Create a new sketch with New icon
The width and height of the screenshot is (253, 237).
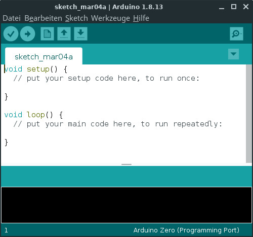[47, 34]
